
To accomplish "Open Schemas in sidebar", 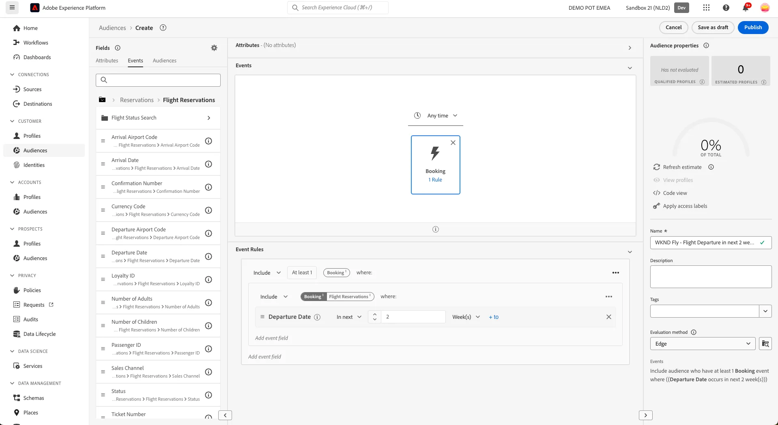I will click(34, 398).
